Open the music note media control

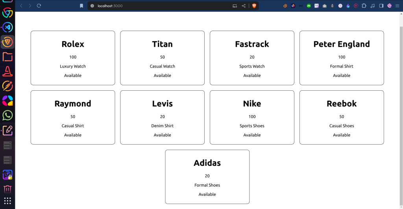[373, 5]
